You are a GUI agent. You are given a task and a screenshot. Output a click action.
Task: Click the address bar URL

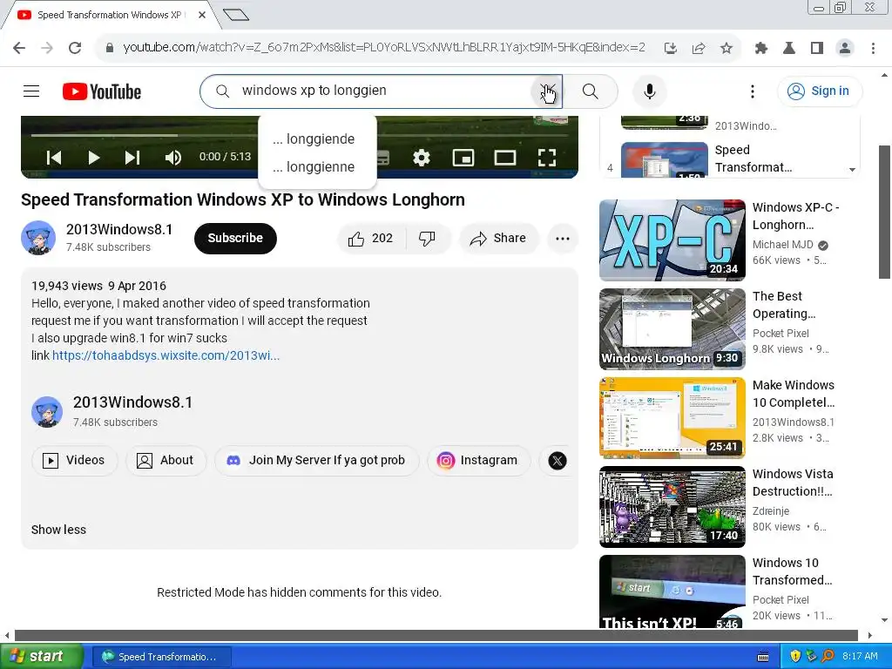384,47
